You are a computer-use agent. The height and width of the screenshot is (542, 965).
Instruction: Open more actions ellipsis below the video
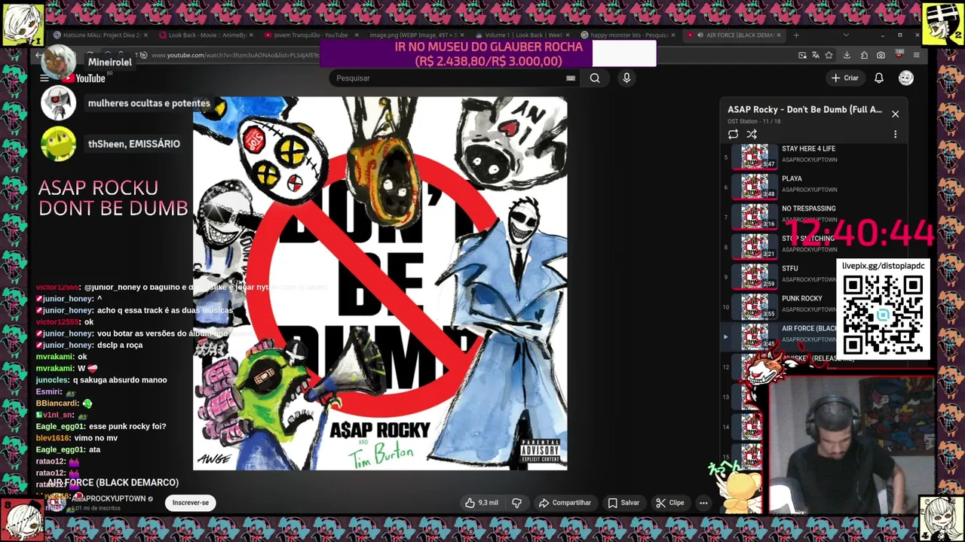point(703,503)
